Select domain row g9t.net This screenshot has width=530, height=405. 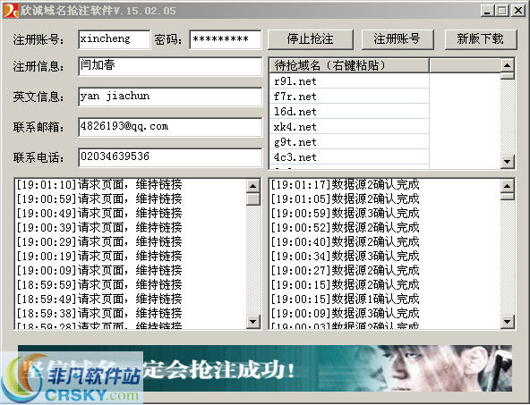pos(349,142)
